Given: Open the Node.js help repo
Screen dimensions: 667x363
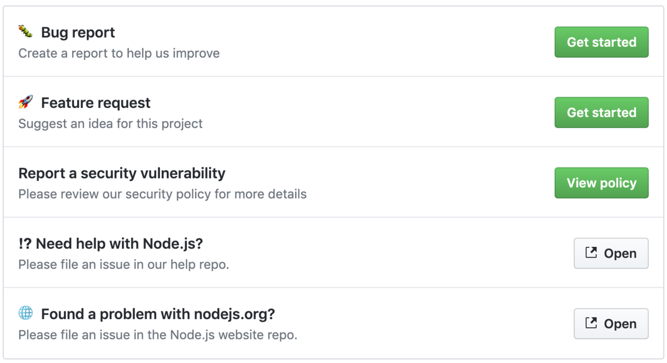Looking at the screenshot, I should tap(611, 253).
